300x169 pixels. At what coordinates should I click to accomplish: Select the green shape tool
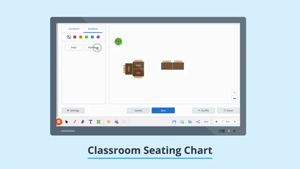point(98,122)
